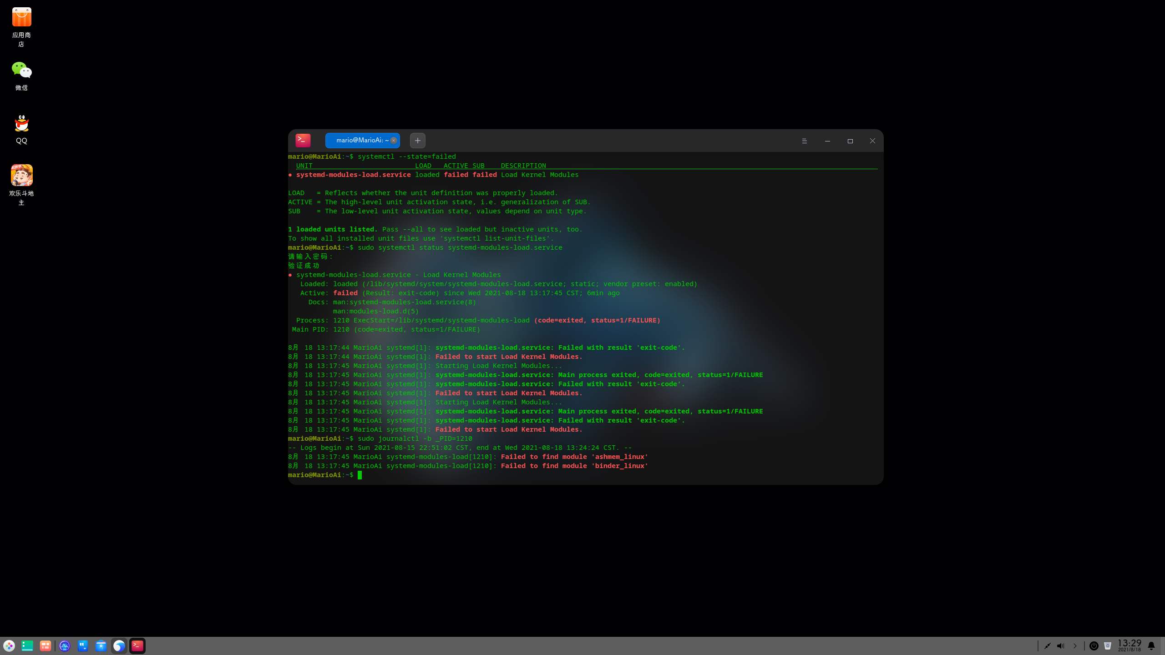The height and width of the screenshot is (655, 1165).
Task: Open the WeChat desktop icon
Action: (x=21, y=71)
